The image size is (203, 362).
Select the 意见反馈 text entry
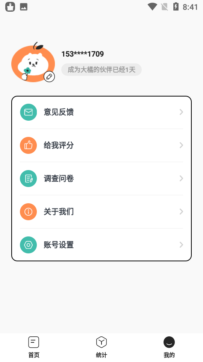click(59, 112)
